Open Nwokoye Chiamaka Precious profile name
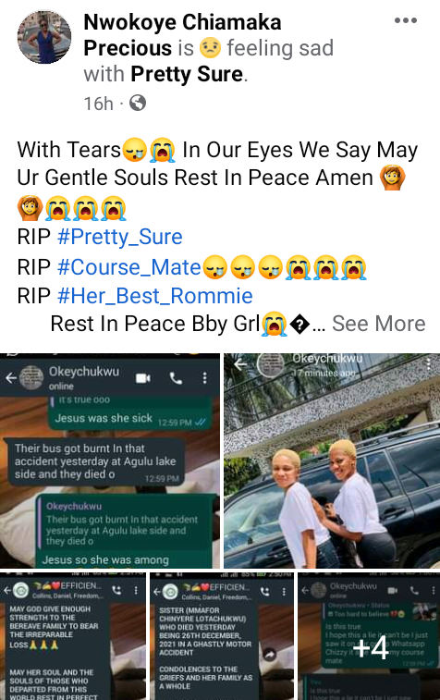Screen dimensions: 440x700 [182, 35]
